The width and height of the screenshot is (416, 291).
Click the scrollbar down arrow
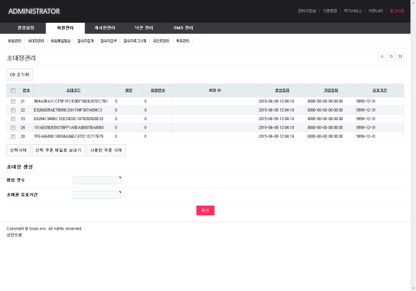pos(413,288)
